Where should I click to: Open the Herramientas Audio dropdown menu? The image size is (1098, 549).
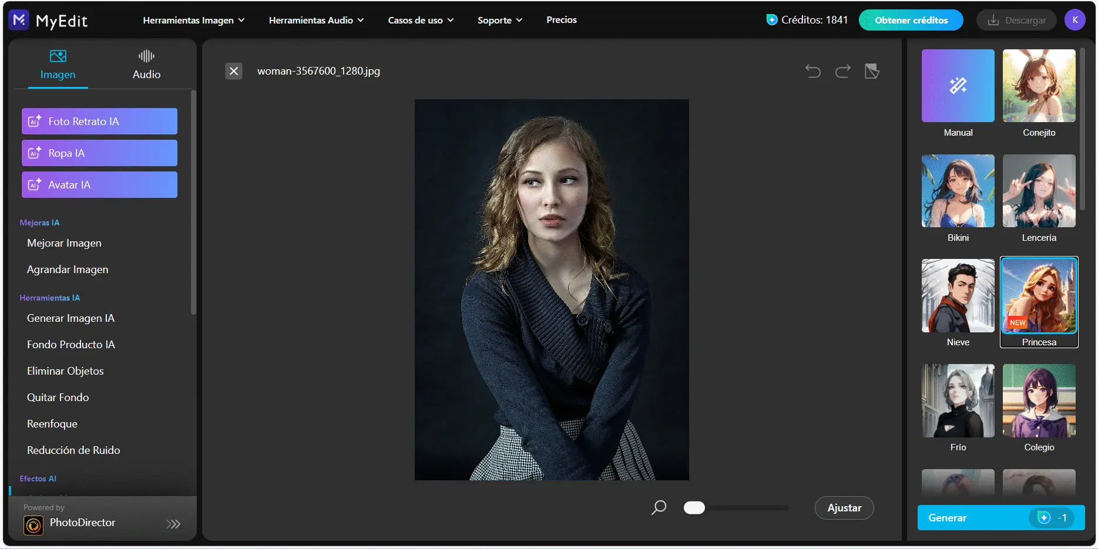click(x=317, y=20)
